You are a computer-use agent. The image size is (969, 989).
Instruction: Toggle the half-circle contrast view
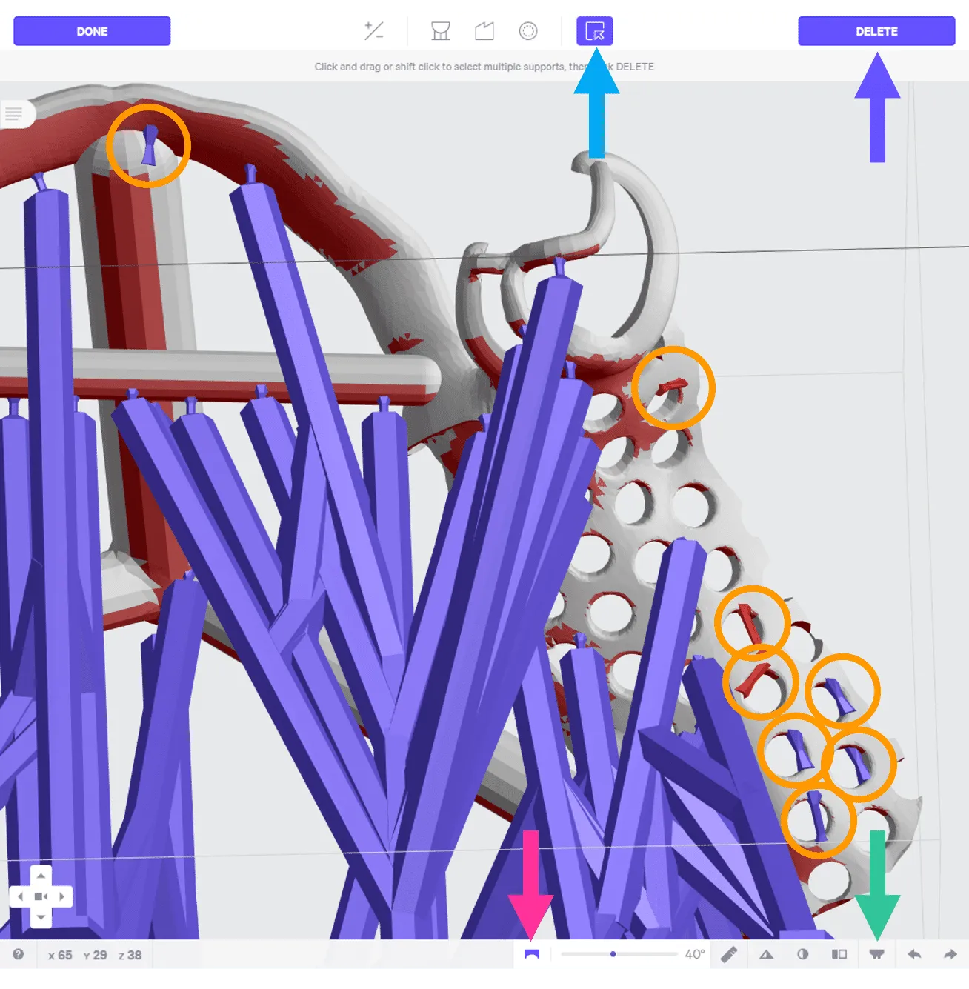[803, 954]
